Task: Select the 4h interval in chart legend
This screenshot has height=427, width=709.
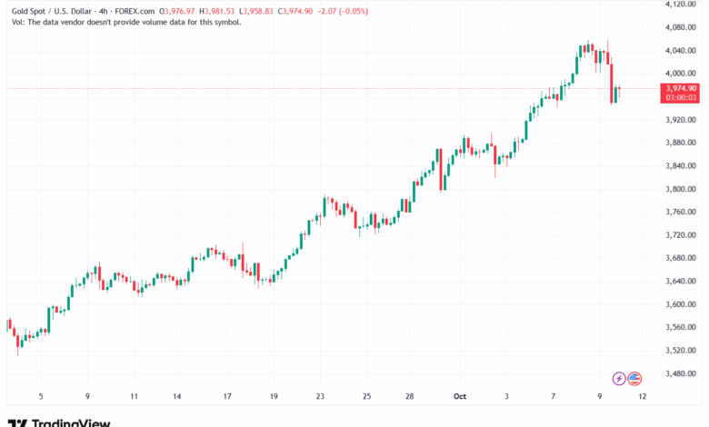Action: (x=117, y=8)
